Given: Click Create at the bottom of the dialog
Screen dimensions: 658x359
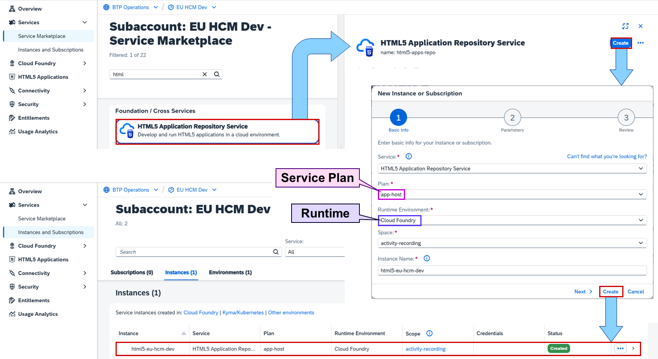Looking at the screenshot, I should click(611, 292).
